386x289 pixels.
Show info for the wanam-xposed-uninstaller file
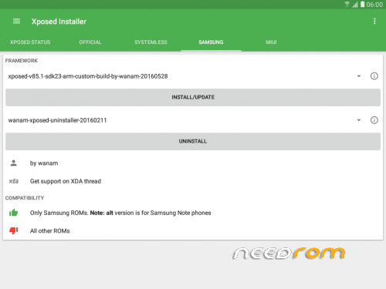(374, 120)
